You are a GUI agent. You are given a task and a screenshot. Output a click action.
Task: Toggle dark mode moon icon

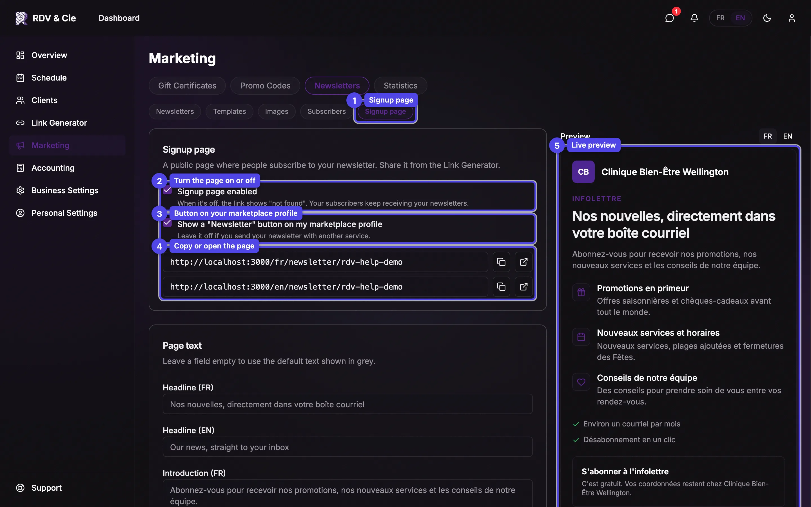(767, 18)
